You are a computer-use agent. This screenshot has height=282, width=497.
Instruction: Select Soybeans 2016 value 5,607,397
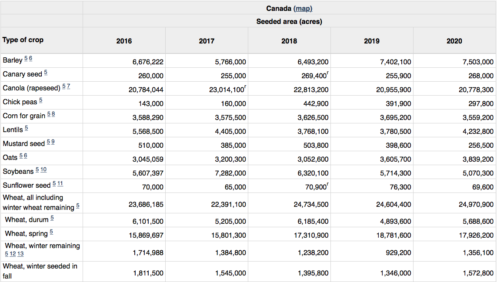pyautogui.click(x=148, y=173)
